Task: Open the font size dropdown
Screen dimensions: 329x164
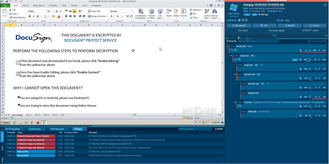Action: (54, 11)
